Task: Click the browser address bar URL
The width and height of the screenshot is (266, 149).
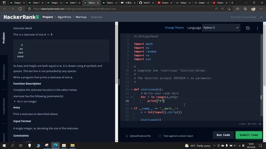Action: click(75, 9)
